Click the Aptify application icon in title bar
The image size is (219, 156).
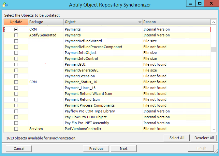pos(5,5)
